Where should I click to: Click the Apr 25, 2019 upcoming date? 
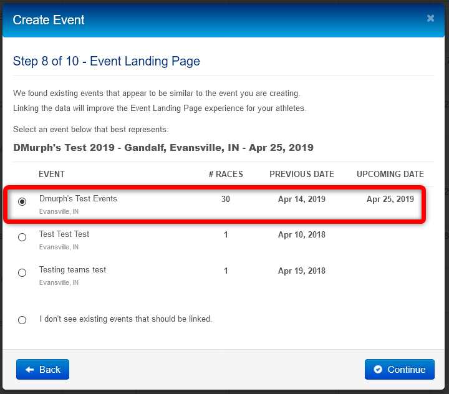390,199
